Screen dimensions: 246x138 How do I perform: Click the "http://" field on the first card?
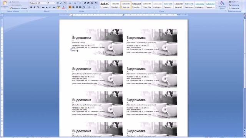click(75, 51)
